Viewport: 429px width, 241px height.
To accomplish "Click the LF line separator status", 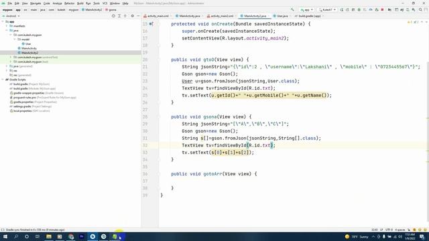I will coord(381,230).
